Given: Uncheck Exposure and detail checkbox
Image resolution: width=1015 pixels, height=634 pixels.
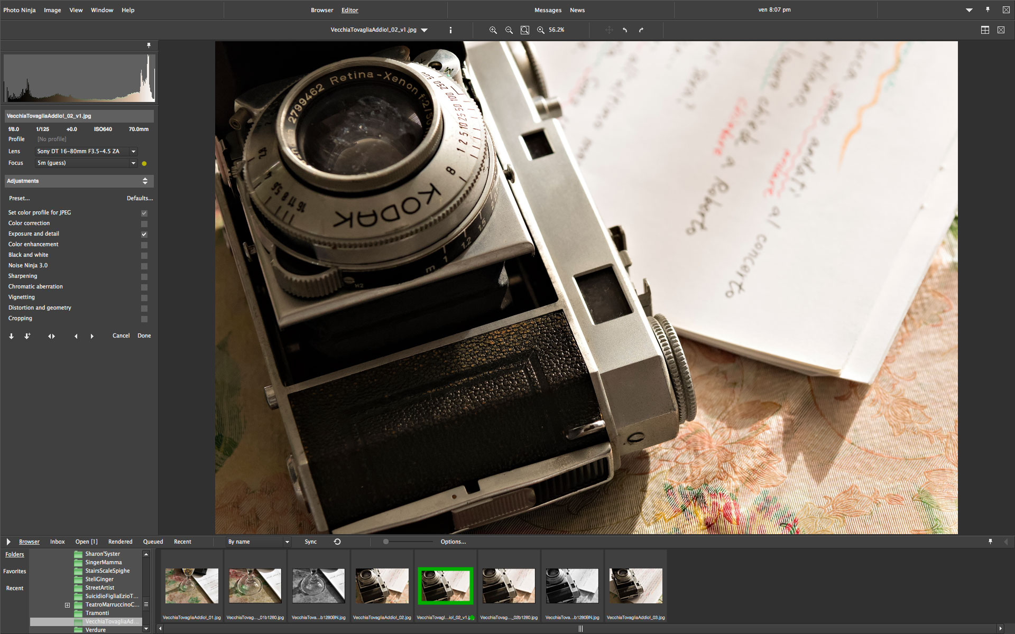Looking at the screenshot, I should (144, 234).
